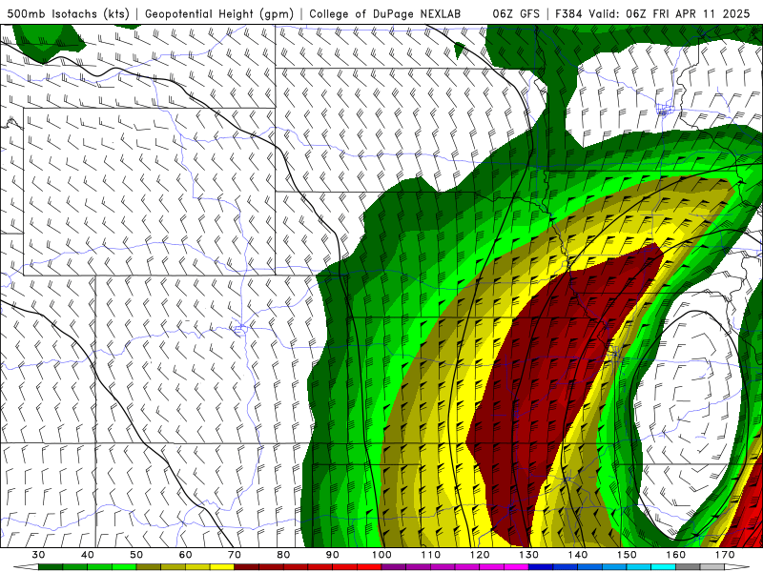The height and width of the screenshot is (572, 763).
Task: Click the '06Z GFS' model run label
Action: (516, 14)
